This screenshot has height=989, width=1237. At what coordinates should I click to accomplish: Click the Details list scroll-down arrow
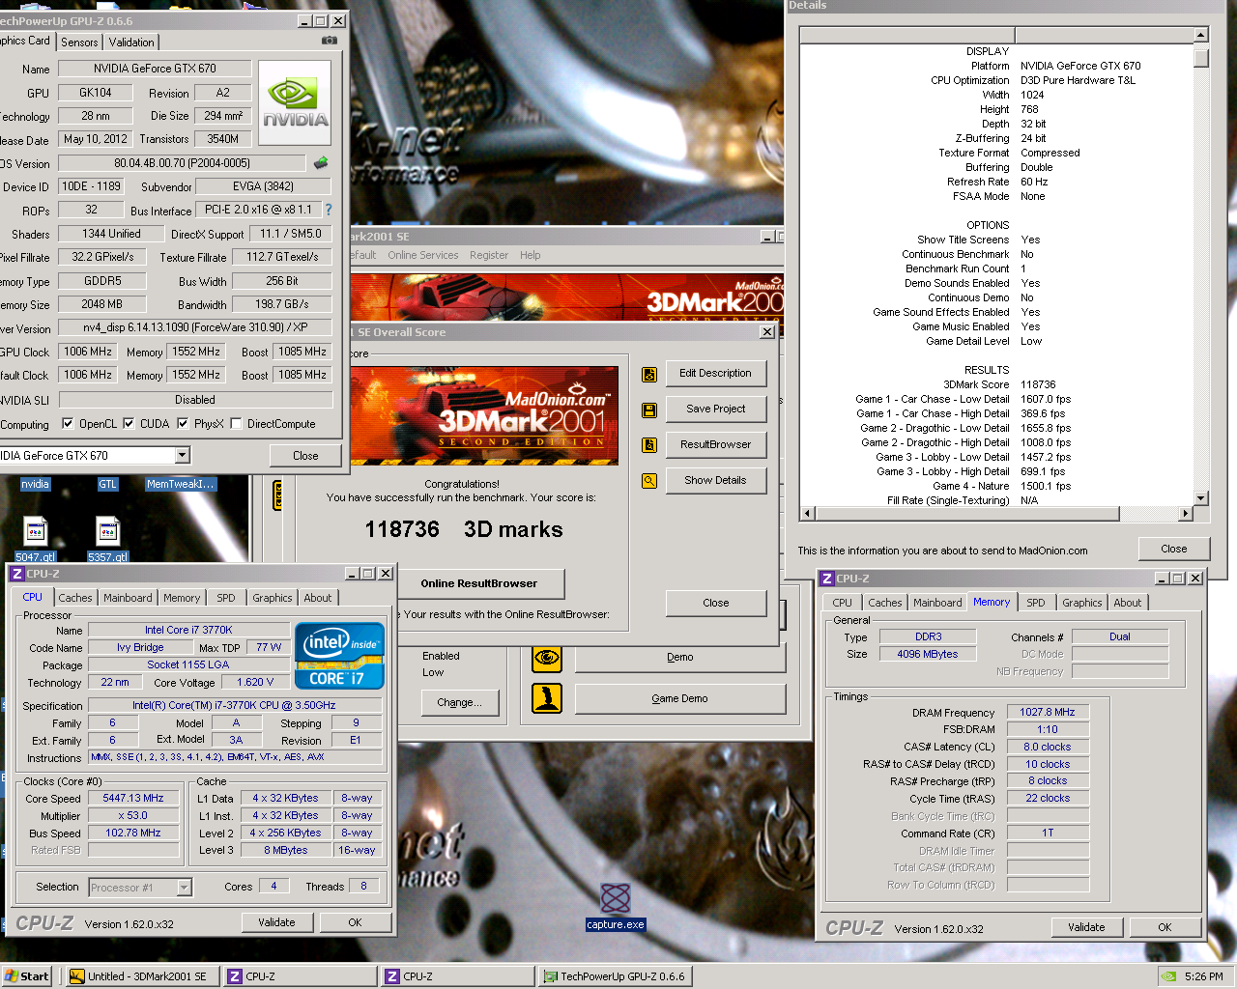(1201, 498)
